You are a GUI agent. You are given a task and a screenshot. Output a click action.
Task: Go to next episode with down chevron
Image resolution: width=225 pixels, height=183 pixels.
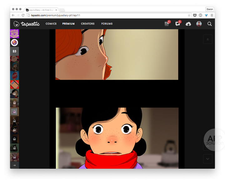point(207,159)
